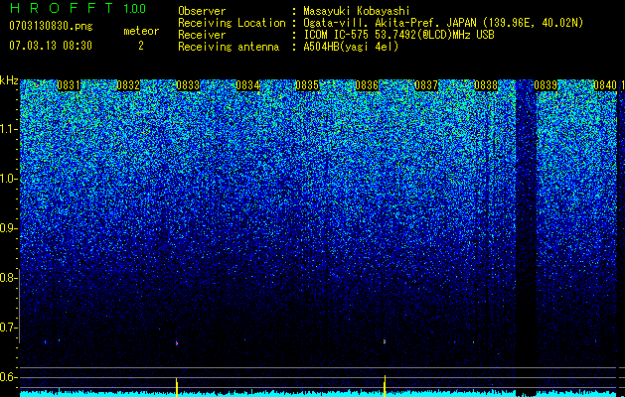Click the 0832 time marker
Image resolution: width=625 pixels, height=397 pixels.
tap(128, 85)
